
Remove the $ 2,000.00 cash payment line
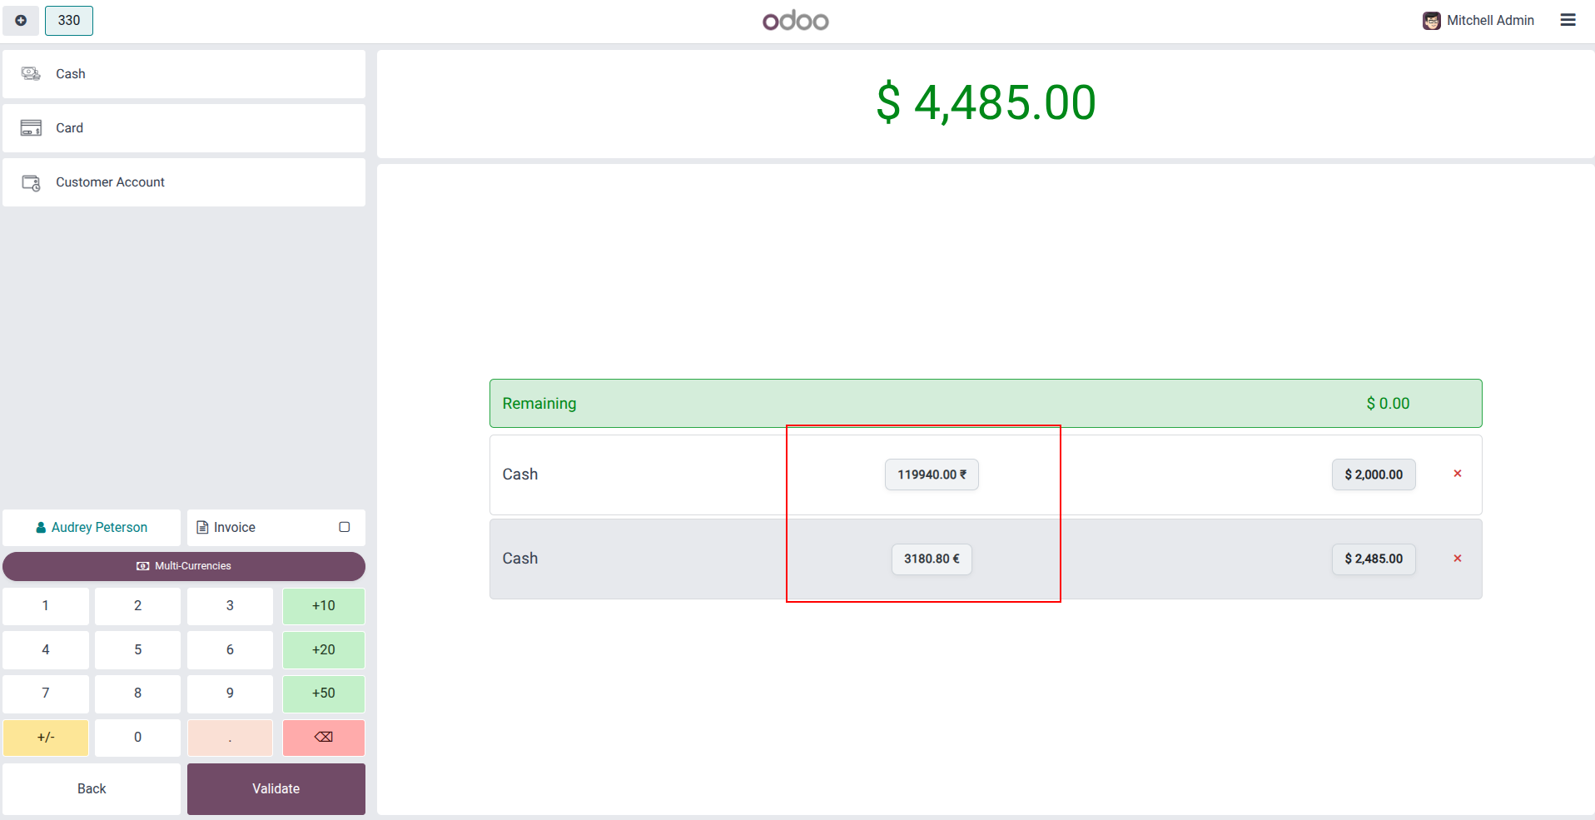[1458, 474]
